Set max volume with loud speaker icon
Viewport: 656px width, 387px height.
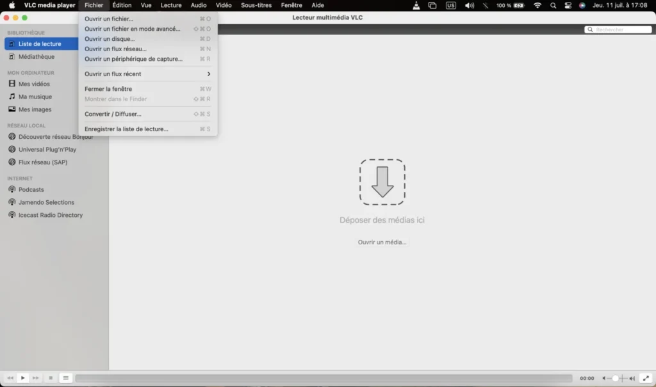(x=632, y=378)
